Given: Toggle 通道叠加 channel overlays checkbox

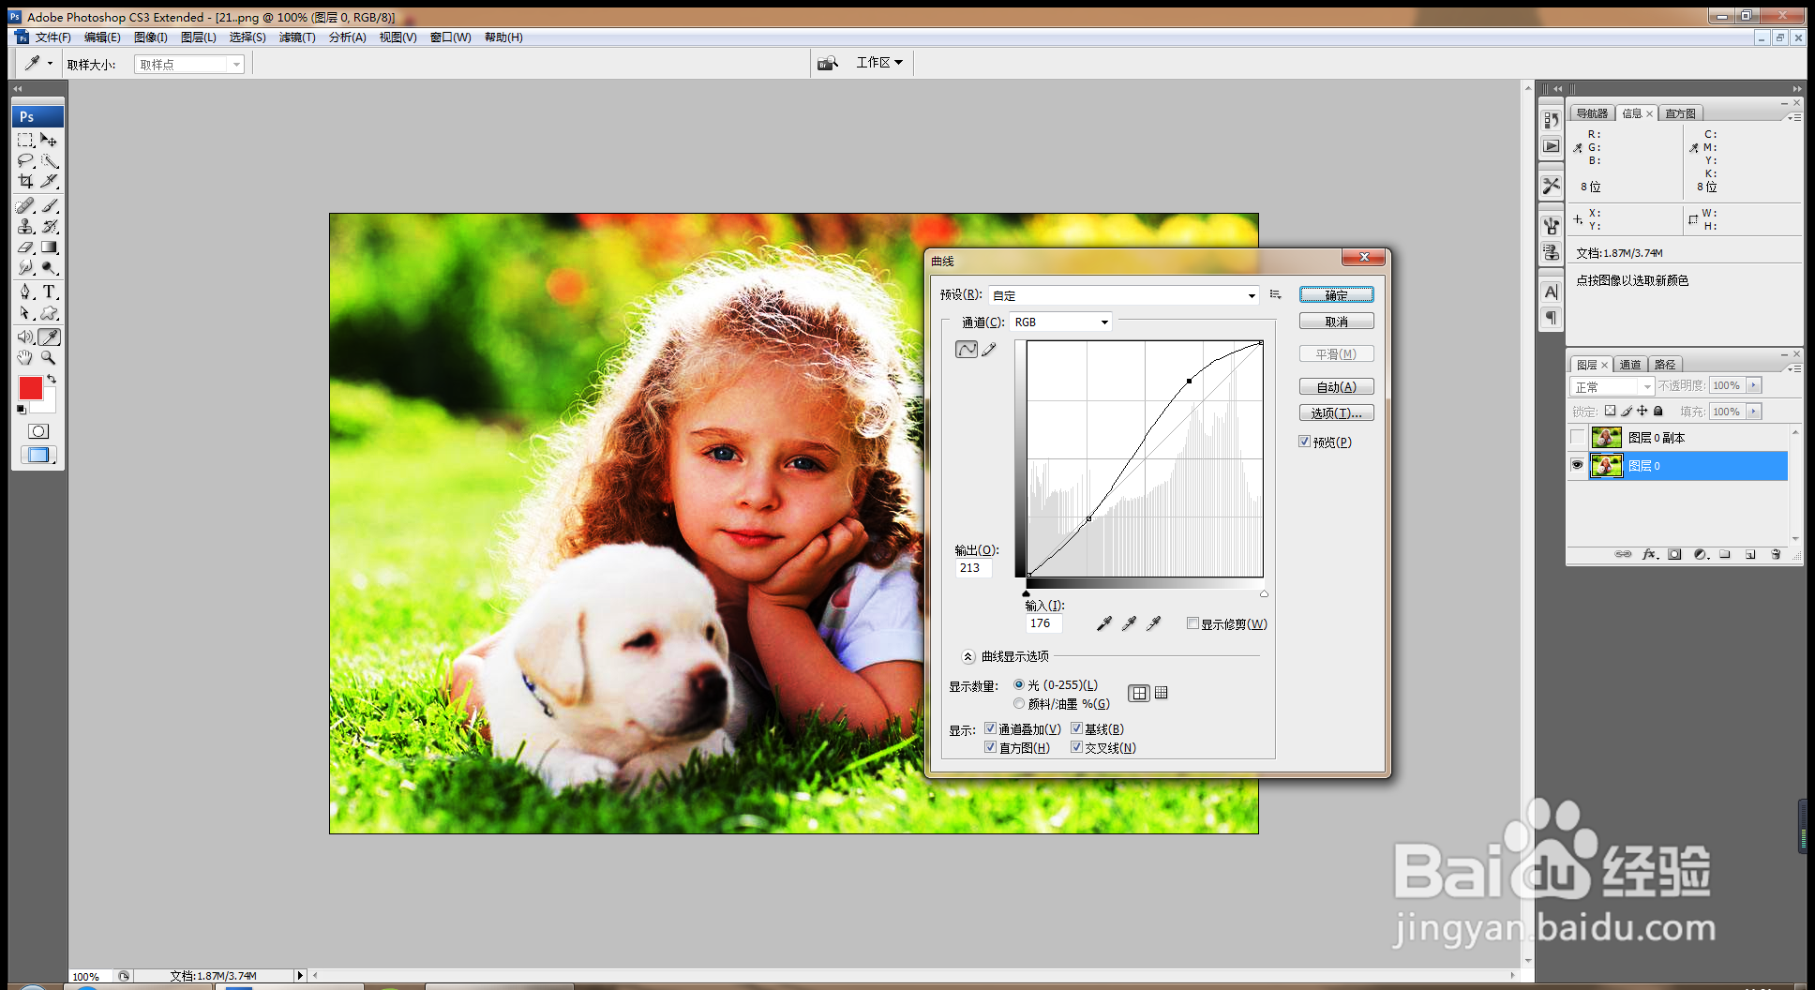Looking at the screenshot, I should (990, 728).
